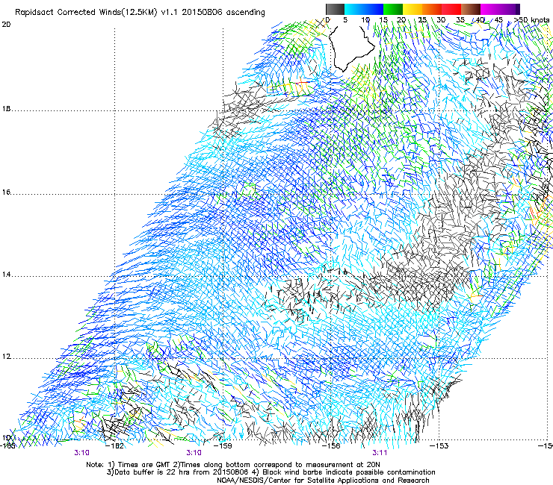The height and width of the screenshot is (485, 553).
Task: Click the Rapidscat Corrected Winds title text
Action: (x=140, y=13)
